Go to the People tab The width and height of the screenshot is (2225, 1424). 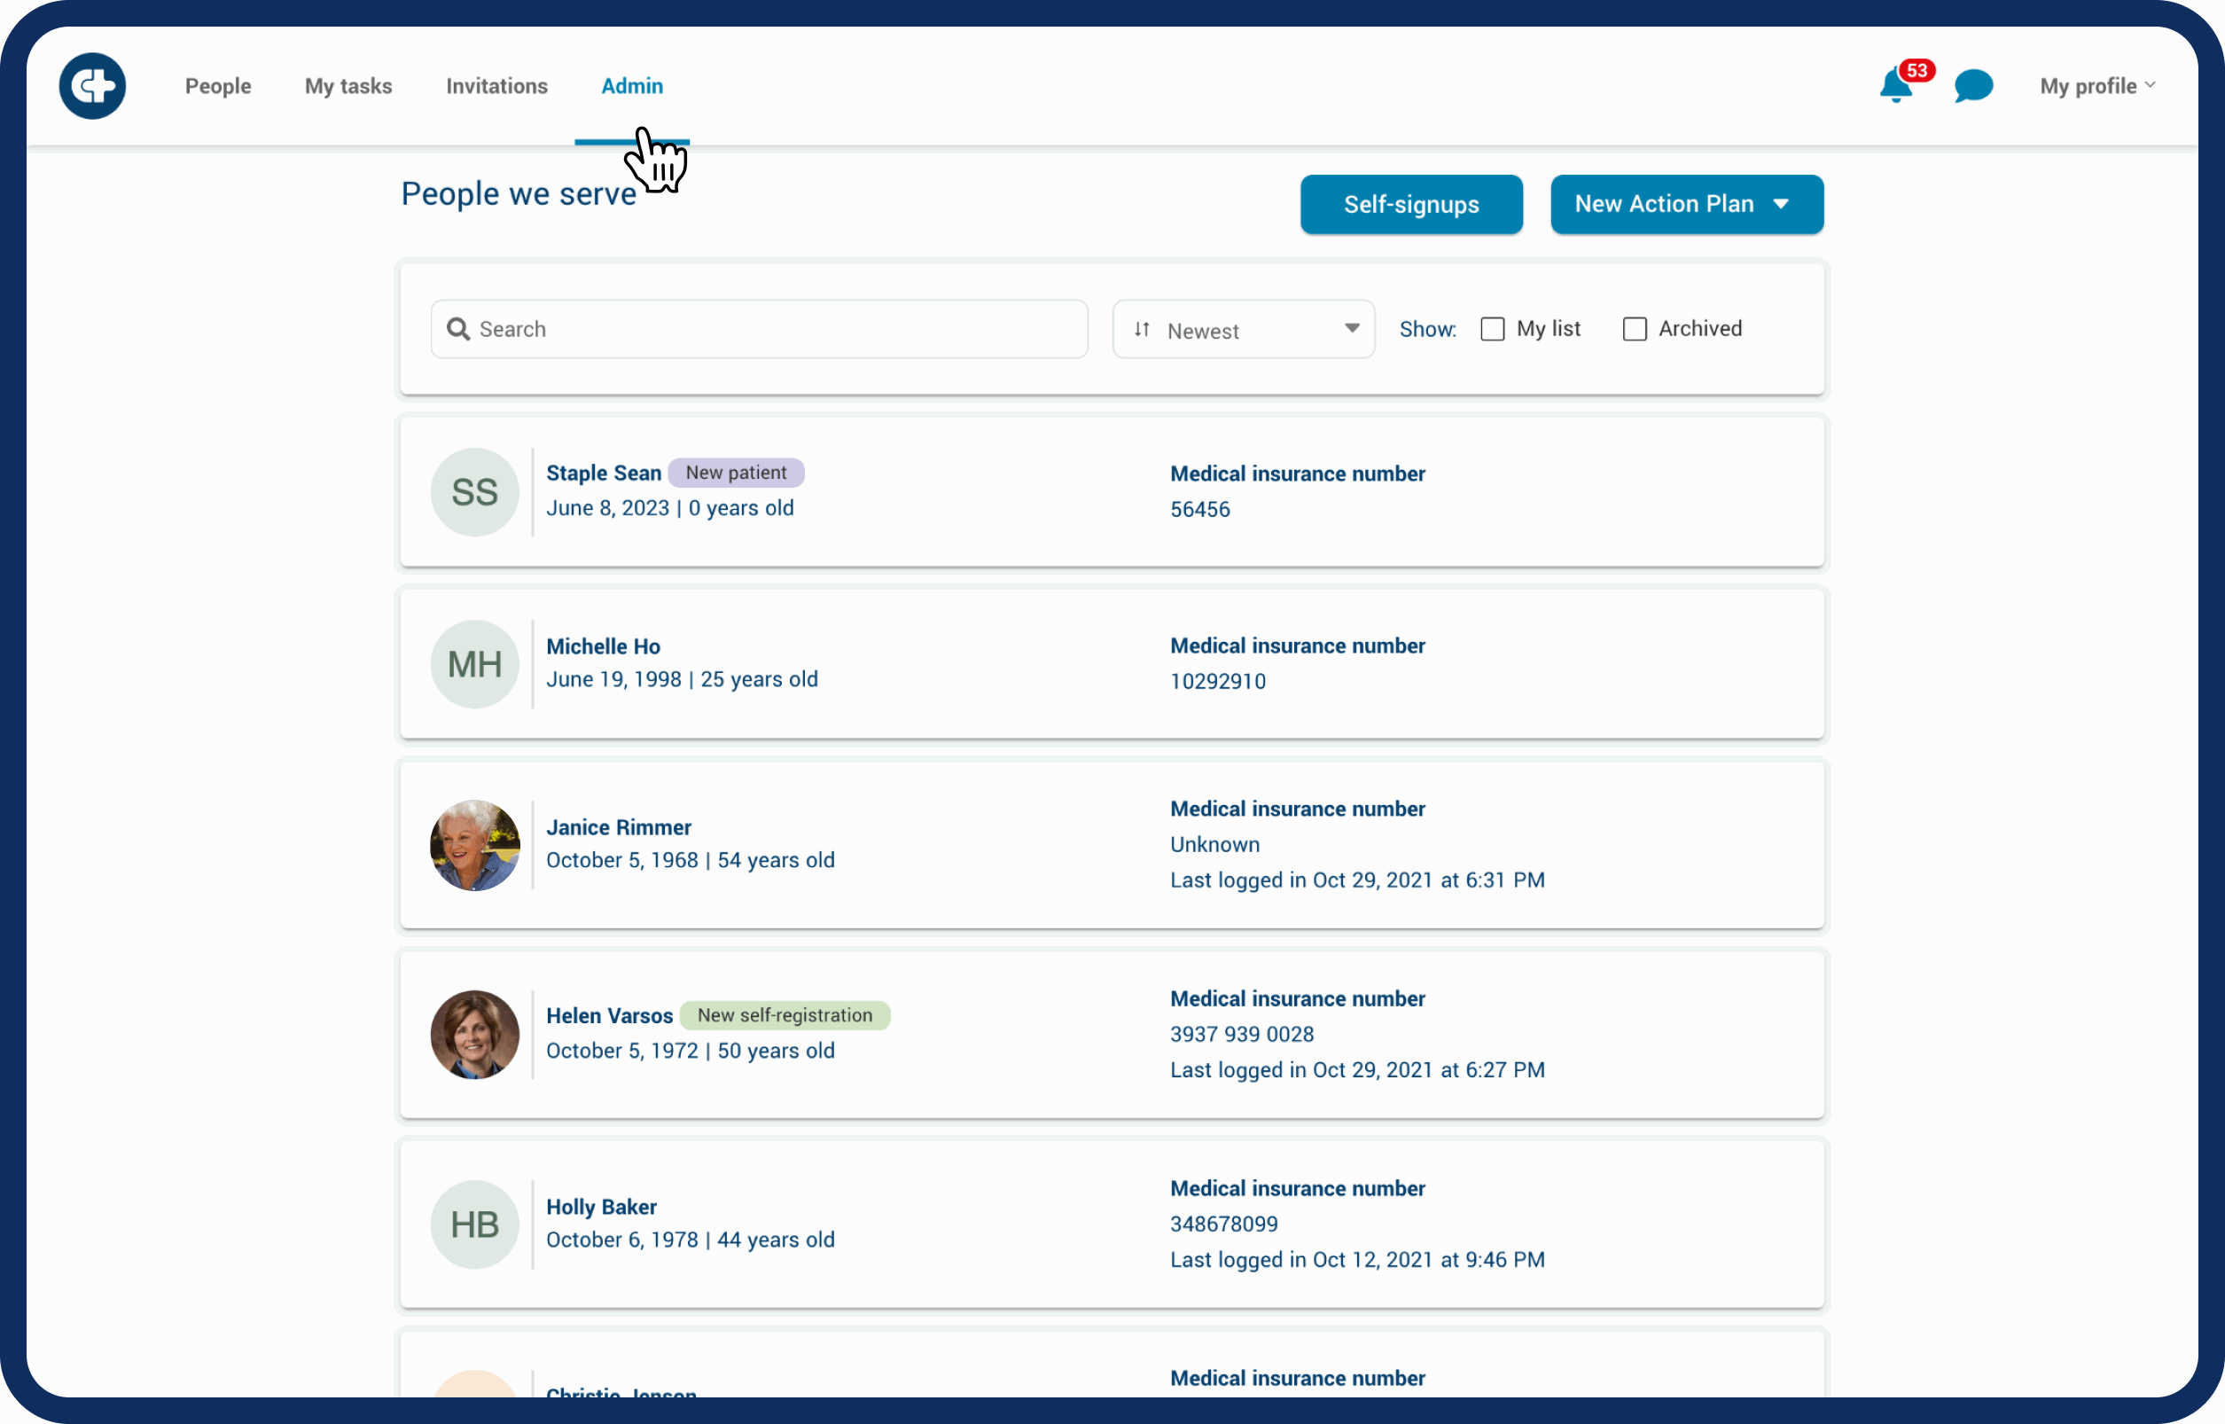pyautogui.click(x=217, y=86)
